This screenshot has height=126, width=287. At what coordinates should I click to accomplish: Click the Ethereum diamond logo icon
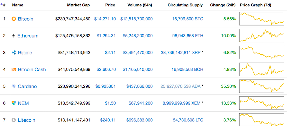[13, 36]
